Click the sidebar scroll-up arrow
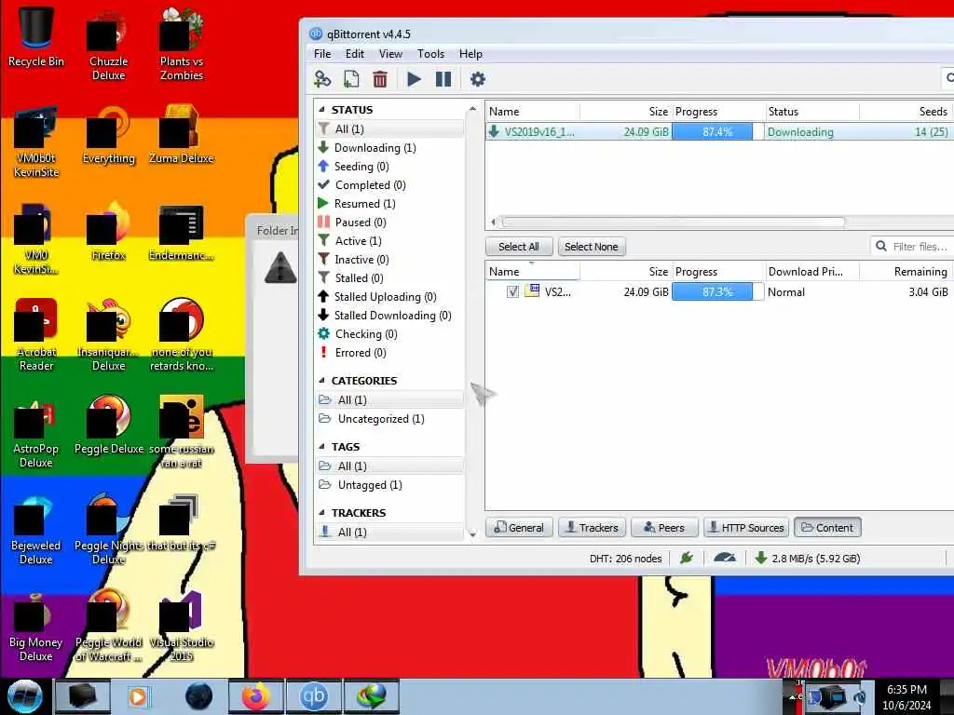 click(x=472, y=110)
